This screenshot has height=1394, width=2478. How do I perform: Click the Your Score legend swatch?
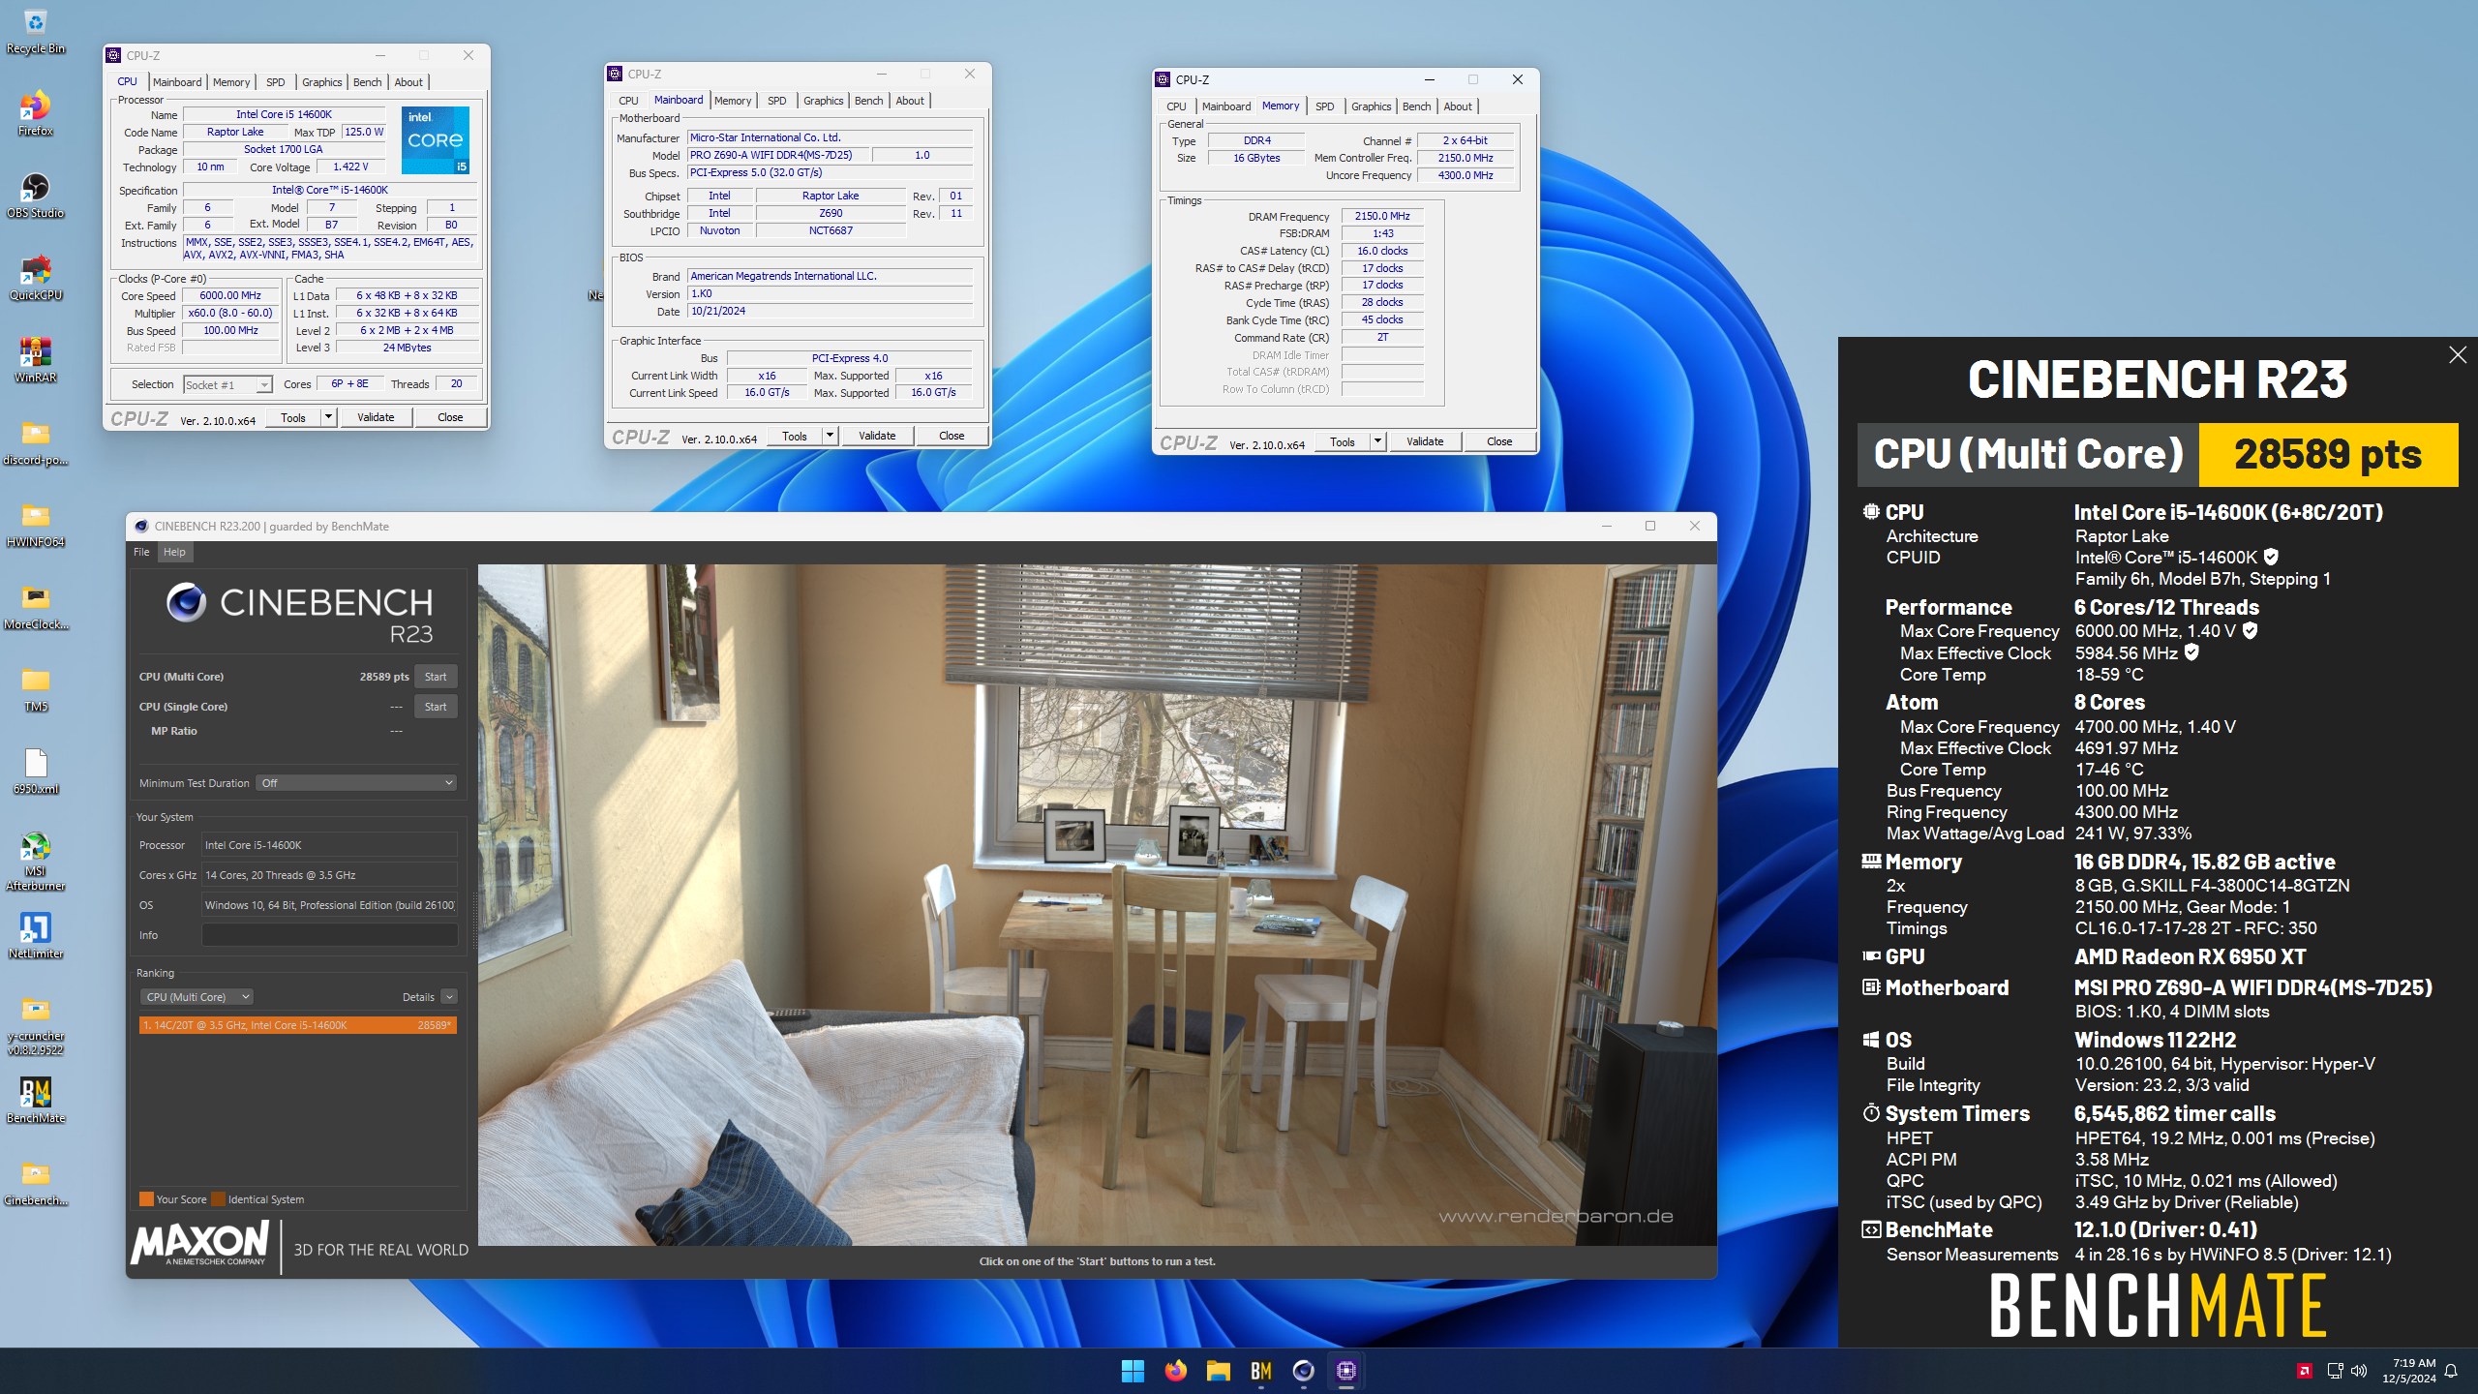[146, 1199]
